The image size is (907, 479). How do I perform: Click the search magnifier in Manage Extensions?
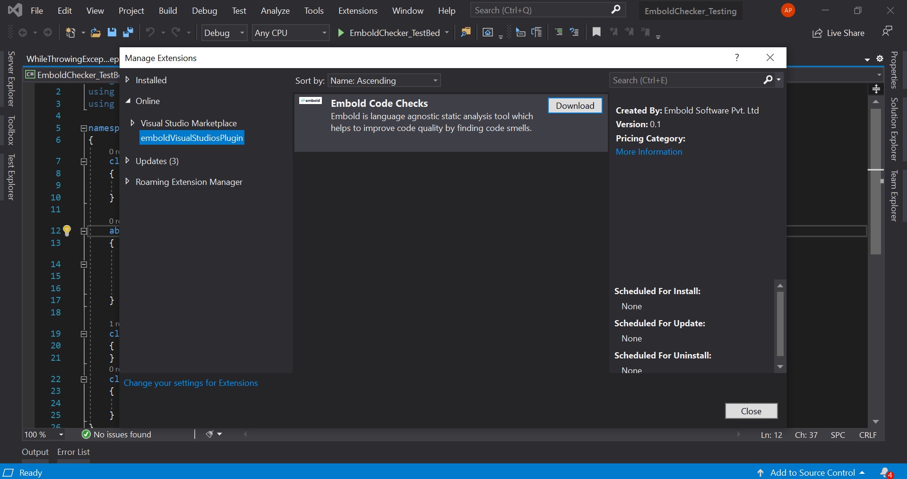pyautogui.click(x=768, y=80)
